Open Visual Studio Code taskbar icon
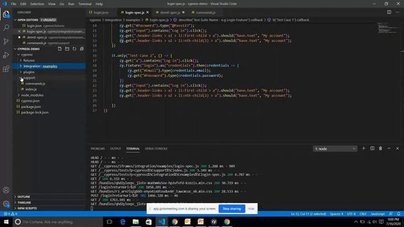 [x=162, y=222]
